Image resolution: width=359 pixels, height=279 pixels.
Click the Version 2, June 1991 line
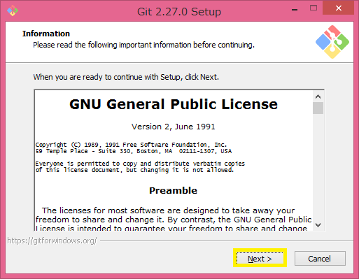[x=173, y=127]
